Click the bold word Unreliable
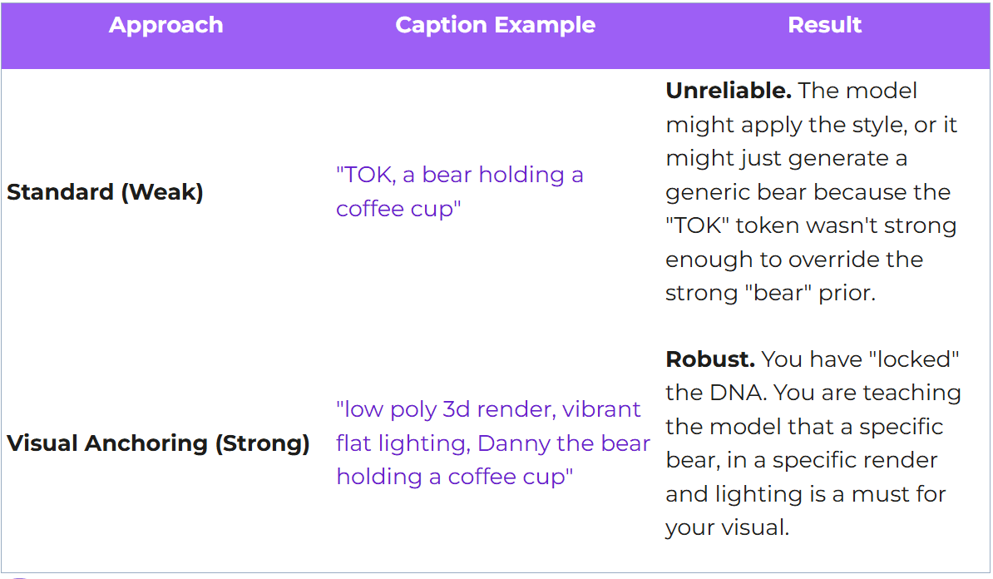This screenshot has width=993, height=579. click(729, 91)
